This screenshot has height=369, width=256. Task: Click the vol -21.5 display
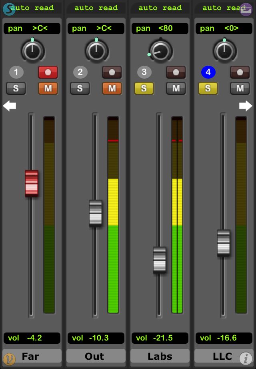[160, 338]
